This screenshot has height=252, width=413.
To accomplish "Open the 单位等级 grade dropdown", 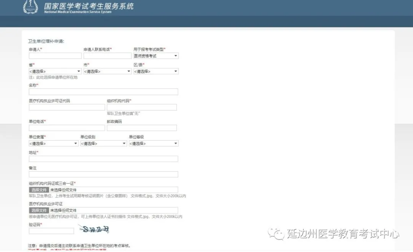I will point(153,143).
